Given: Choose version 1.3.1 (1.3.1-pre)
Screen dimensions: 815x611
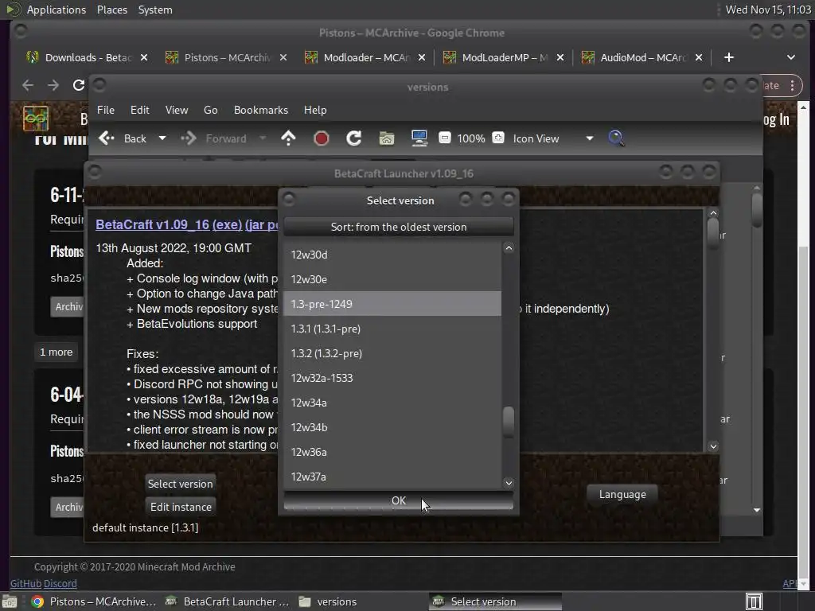Looking at the screenshot, I should tap(392, 329).
